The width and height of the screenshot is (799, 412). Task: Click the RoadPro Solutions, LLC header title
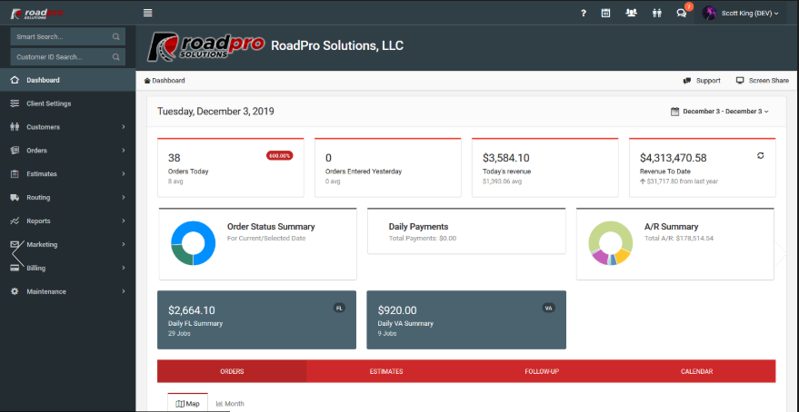coord(337,45)
